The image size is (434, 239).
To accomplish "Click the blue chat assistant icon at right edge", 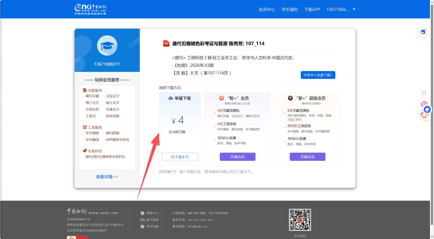I will (423, 32).
